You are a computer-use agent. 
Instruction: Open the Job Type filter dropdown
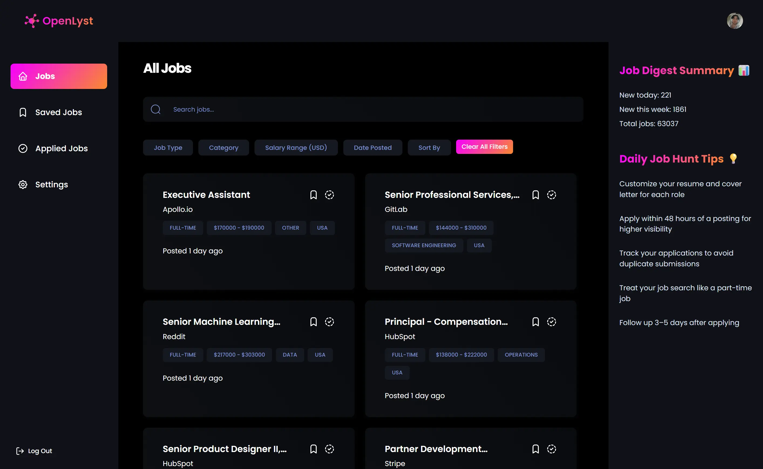168,148
